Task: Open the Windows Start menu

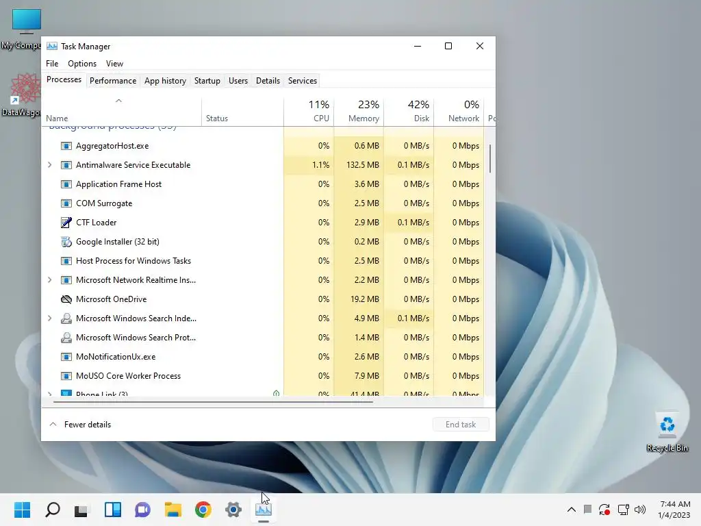Action: tap(23, 510)
